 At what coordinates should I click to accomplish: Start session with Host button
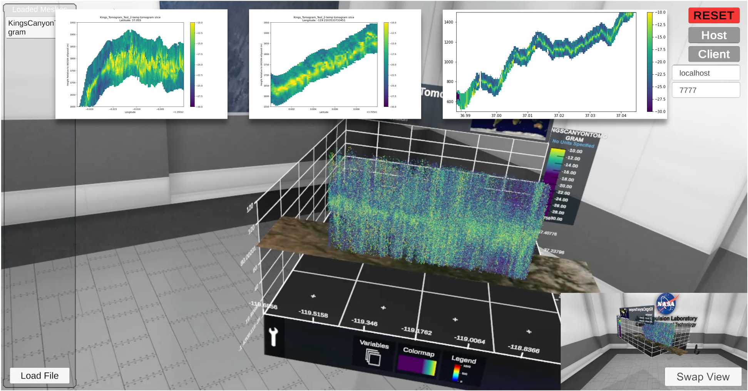point(714,35)
